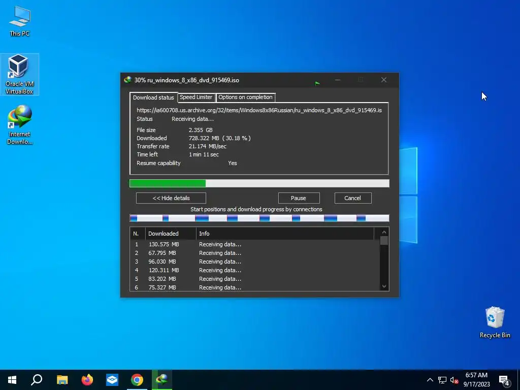Click the connections progress segment bar
Viewport: 520px width, 390px height.
259,218
